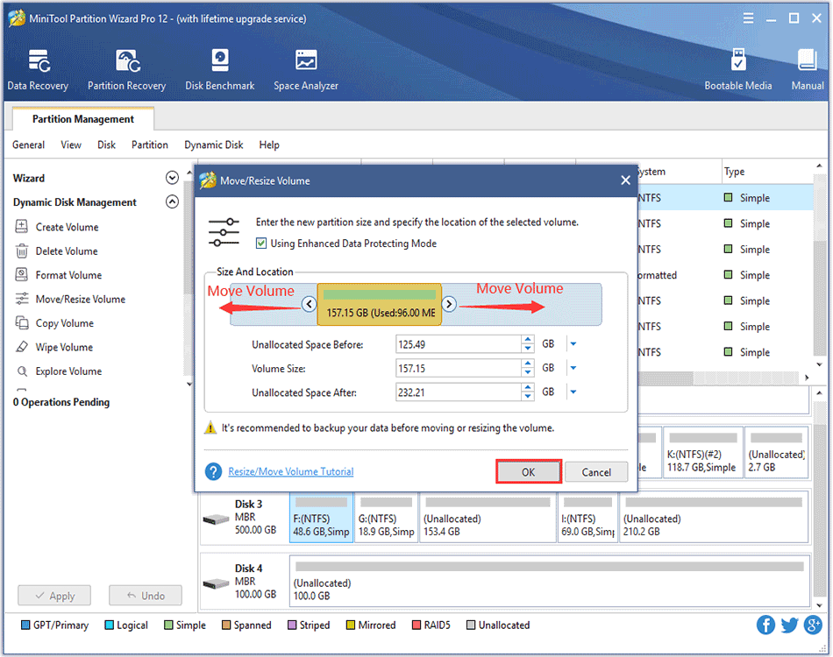Cancel the Move/Resize dialog

click(596, 472)
